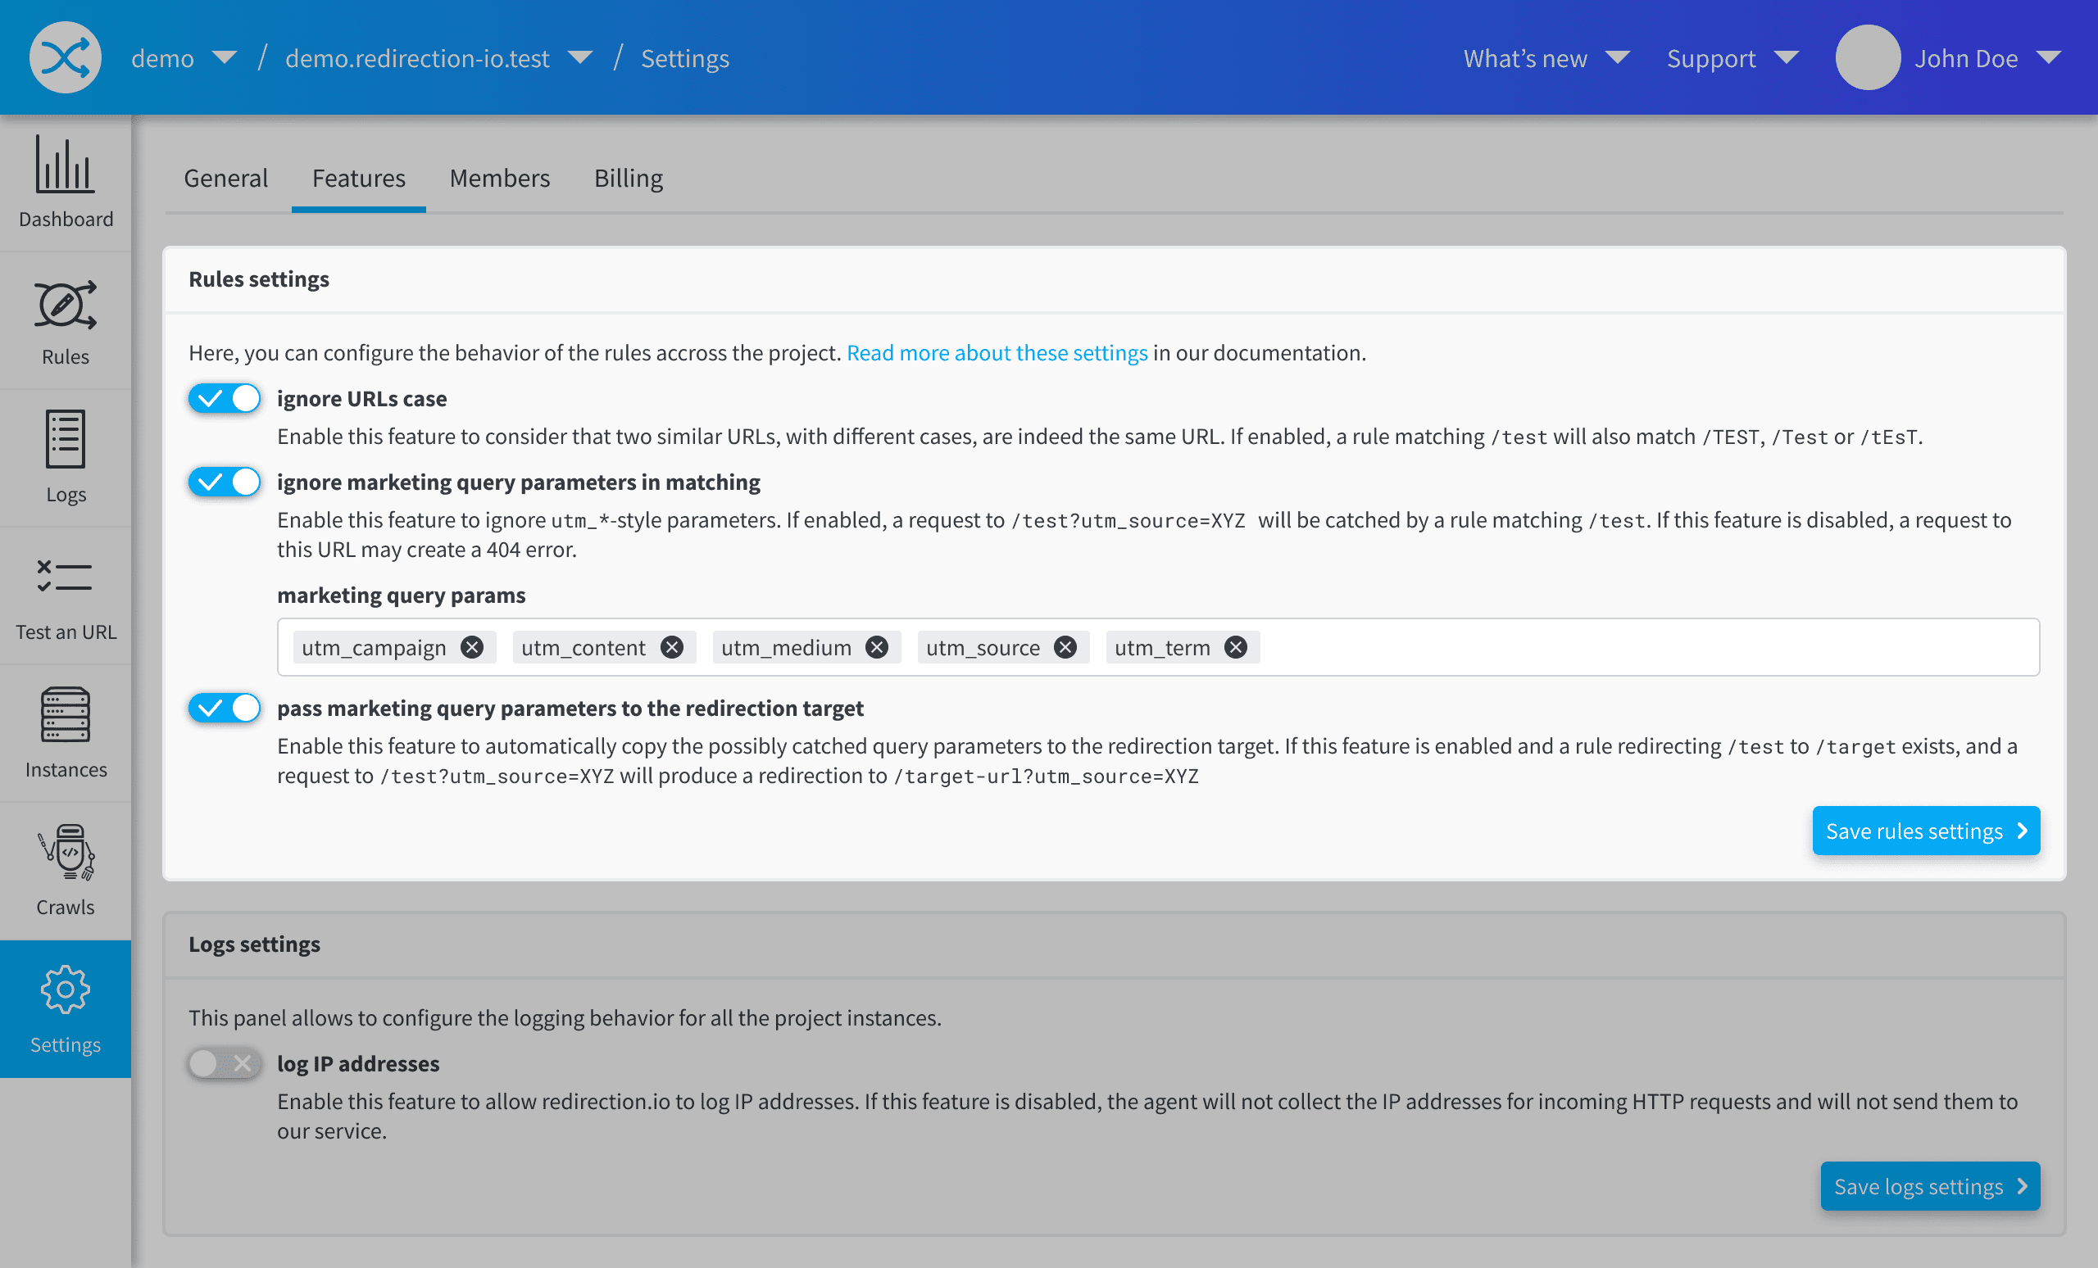Open the John Doe user menu
Viewport: 2098px width, 1268px height.
(1988, 58)
